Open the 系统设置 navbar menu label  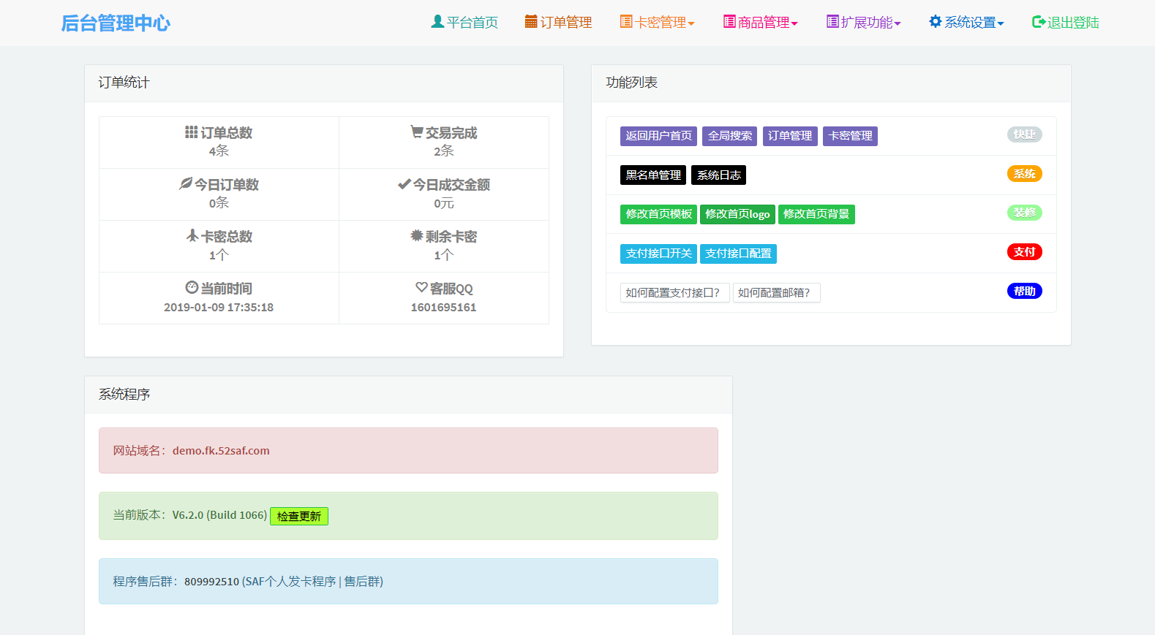(x=970, y=23)
